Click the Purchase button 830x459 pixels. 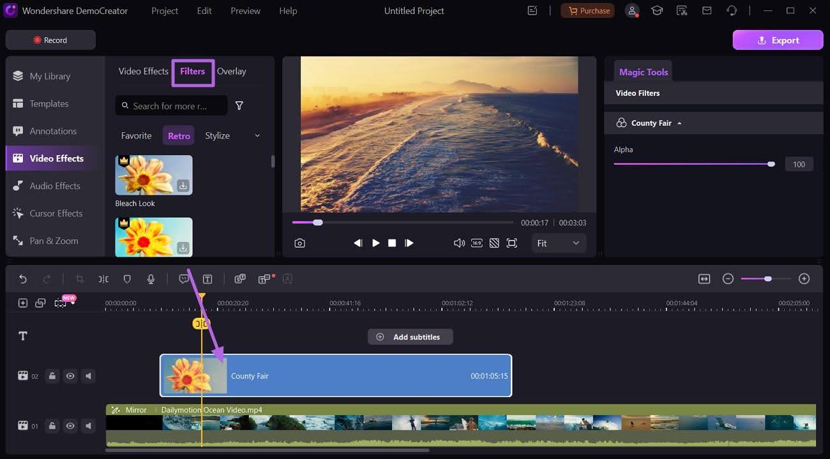[588, 11]
